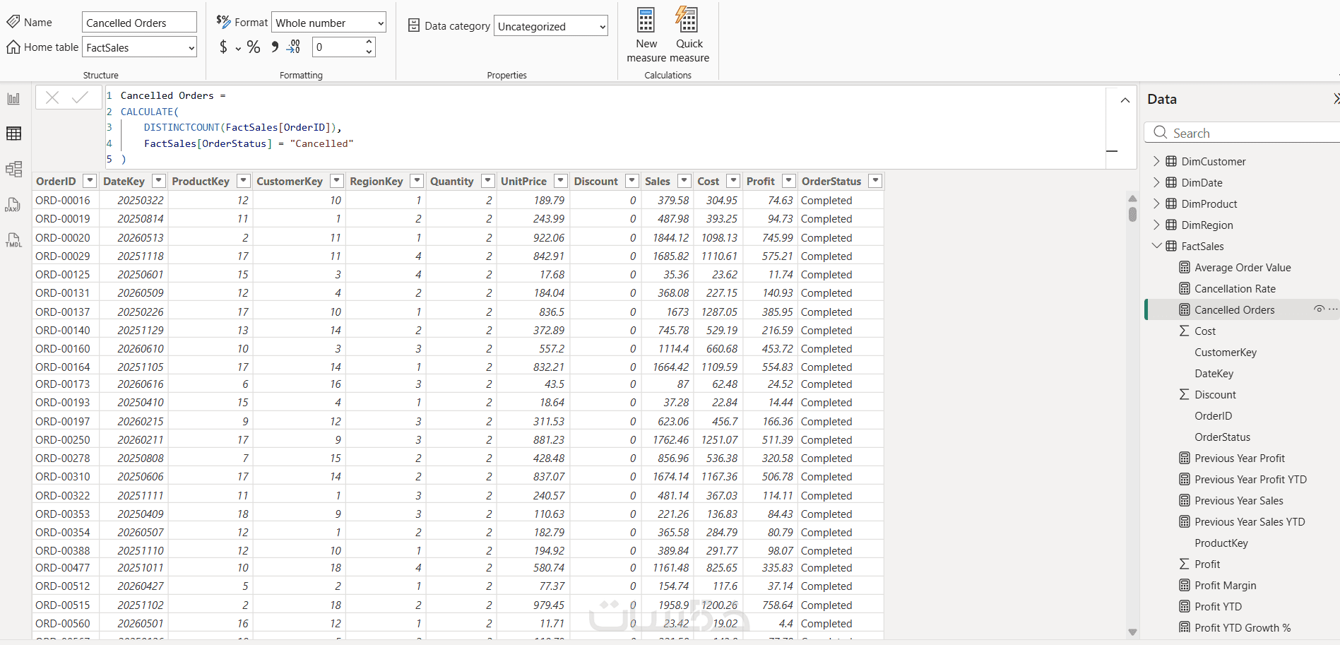Commit the formula with checkmark

pos(81,97)
